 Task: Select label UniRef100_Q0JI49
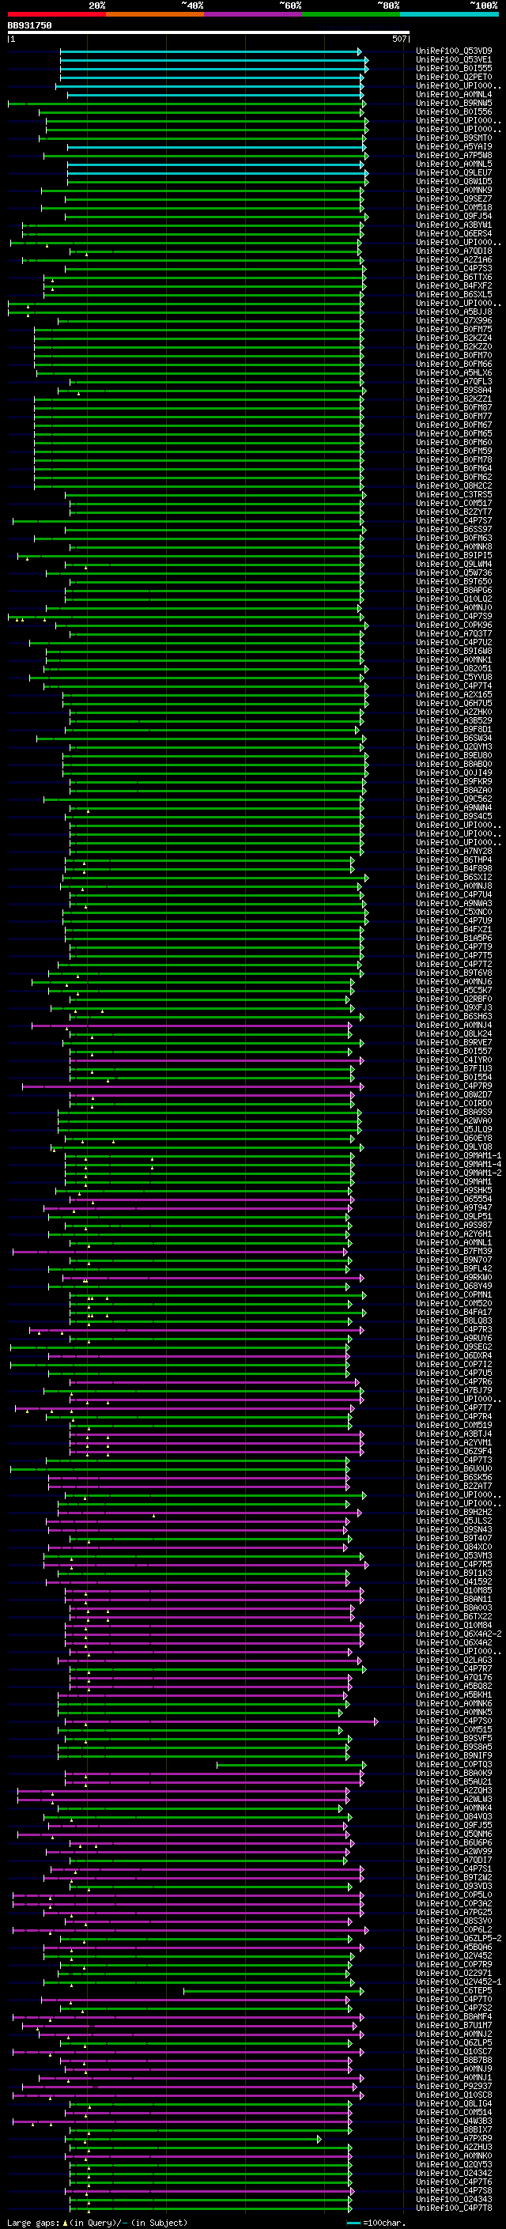pyautogui.click(x=454, y=773)
